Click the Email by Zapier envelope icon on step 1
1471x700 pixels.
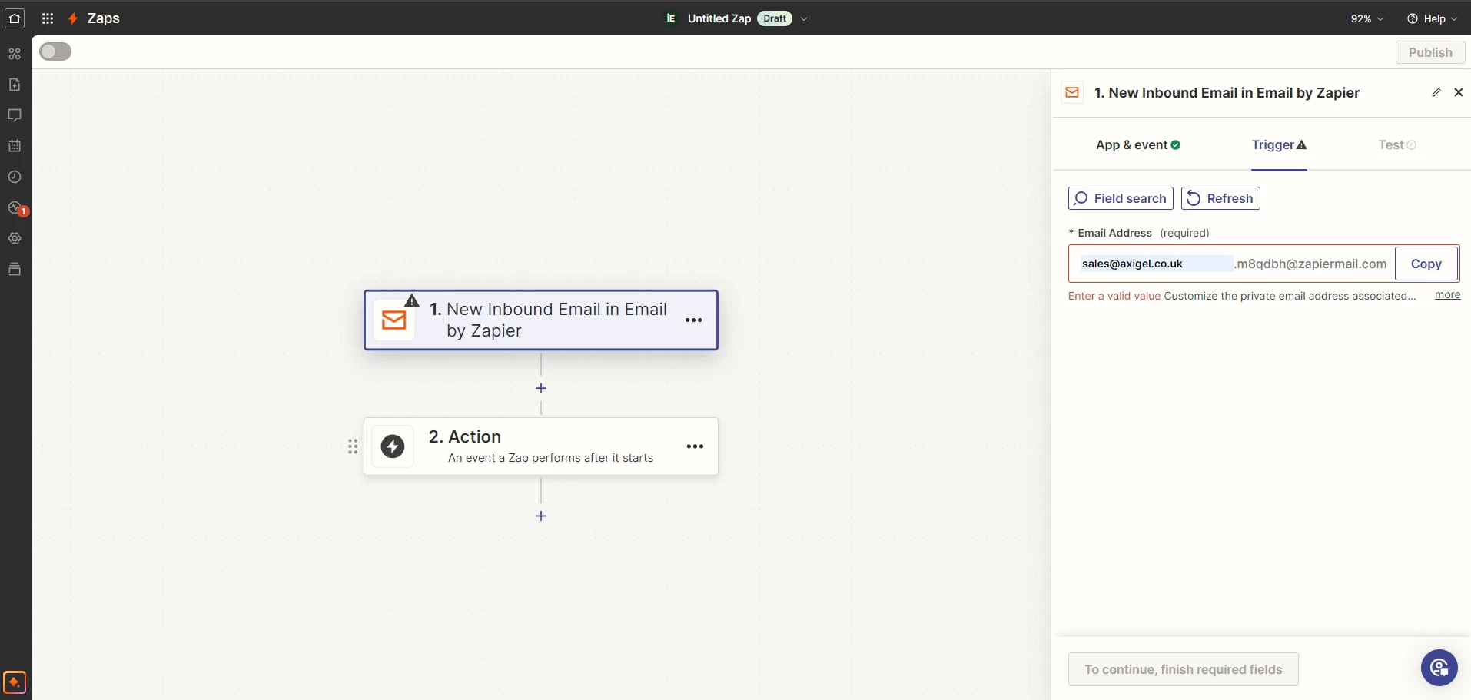(394, 320)
